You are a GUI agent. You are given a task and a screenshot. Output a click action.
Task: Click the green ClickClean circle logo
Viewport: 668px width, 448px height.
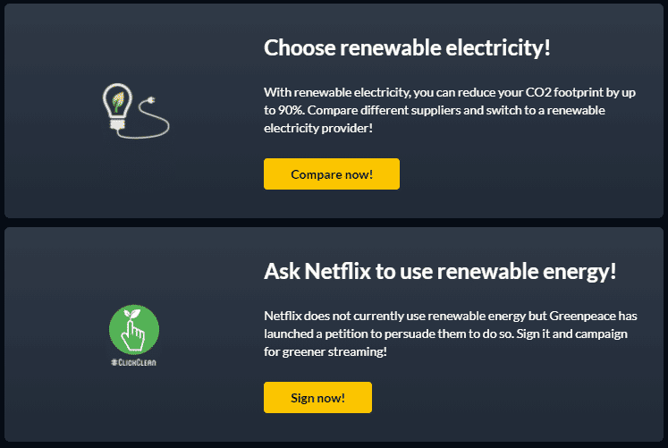(134, 330)
